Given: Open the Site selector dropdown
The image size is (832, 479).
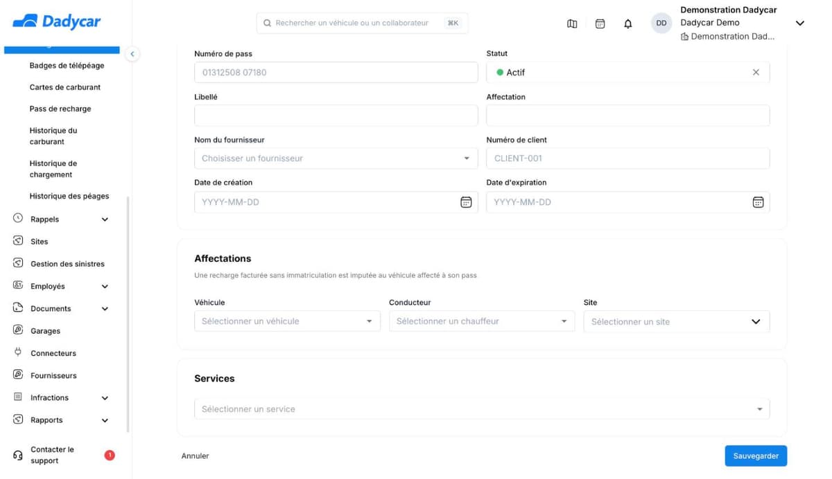Looking at the screenshot, I should tap(677, 321).
